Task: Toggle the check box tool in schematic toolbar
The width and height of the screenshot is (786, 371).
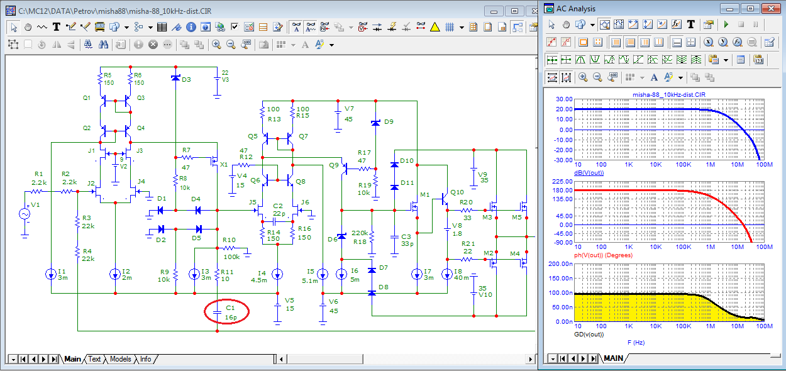Action: pyautogui.click(x=235, y=27)
